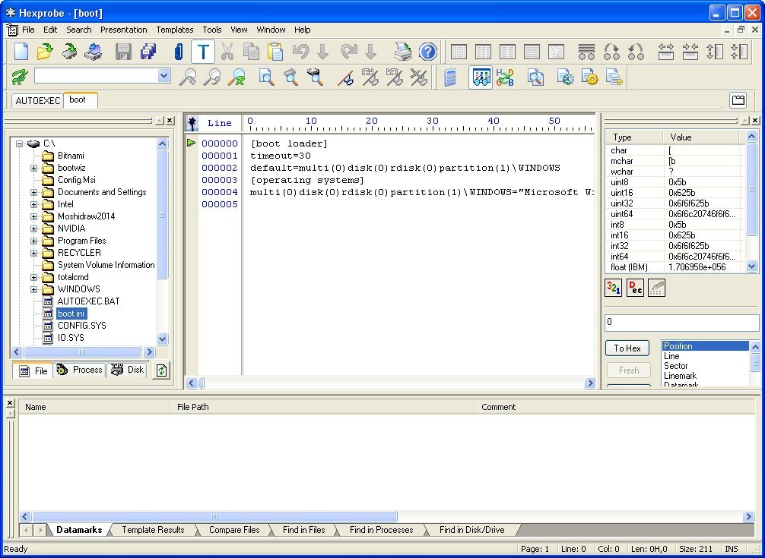Click scroll-right arrow of editor horizontal scrollbar
Screen dimensions: 765x558
[590, 383]
